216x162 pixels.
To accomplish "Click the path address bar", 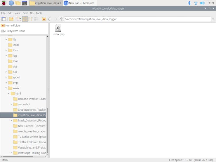I will tap(137, 19).
